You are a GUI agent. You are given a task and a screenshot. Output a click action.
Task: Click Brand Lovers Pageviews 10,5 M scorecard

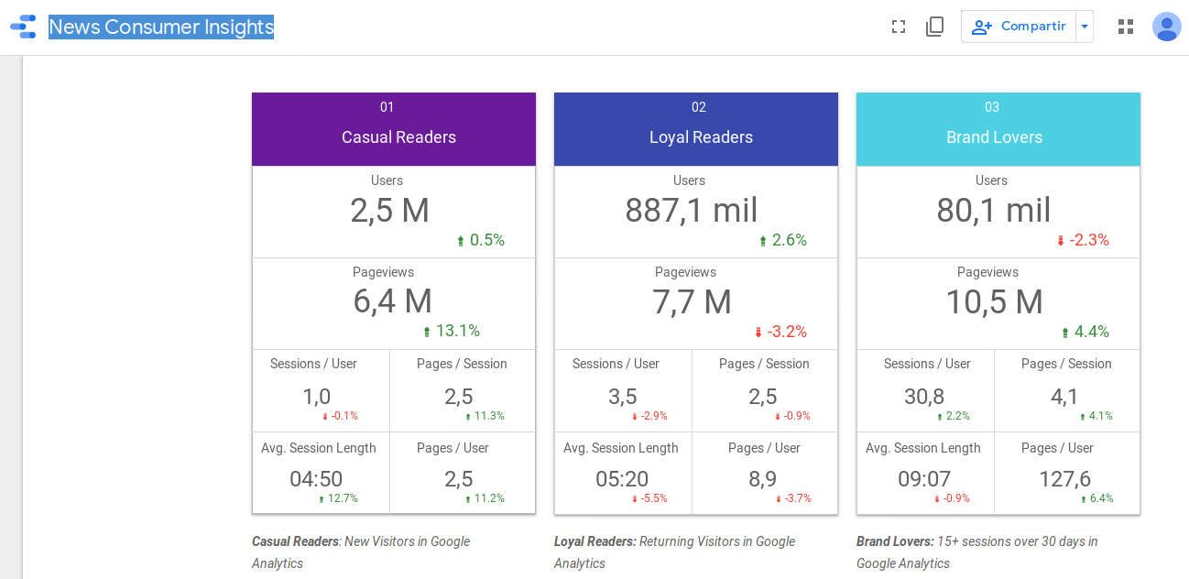[995, 301]
